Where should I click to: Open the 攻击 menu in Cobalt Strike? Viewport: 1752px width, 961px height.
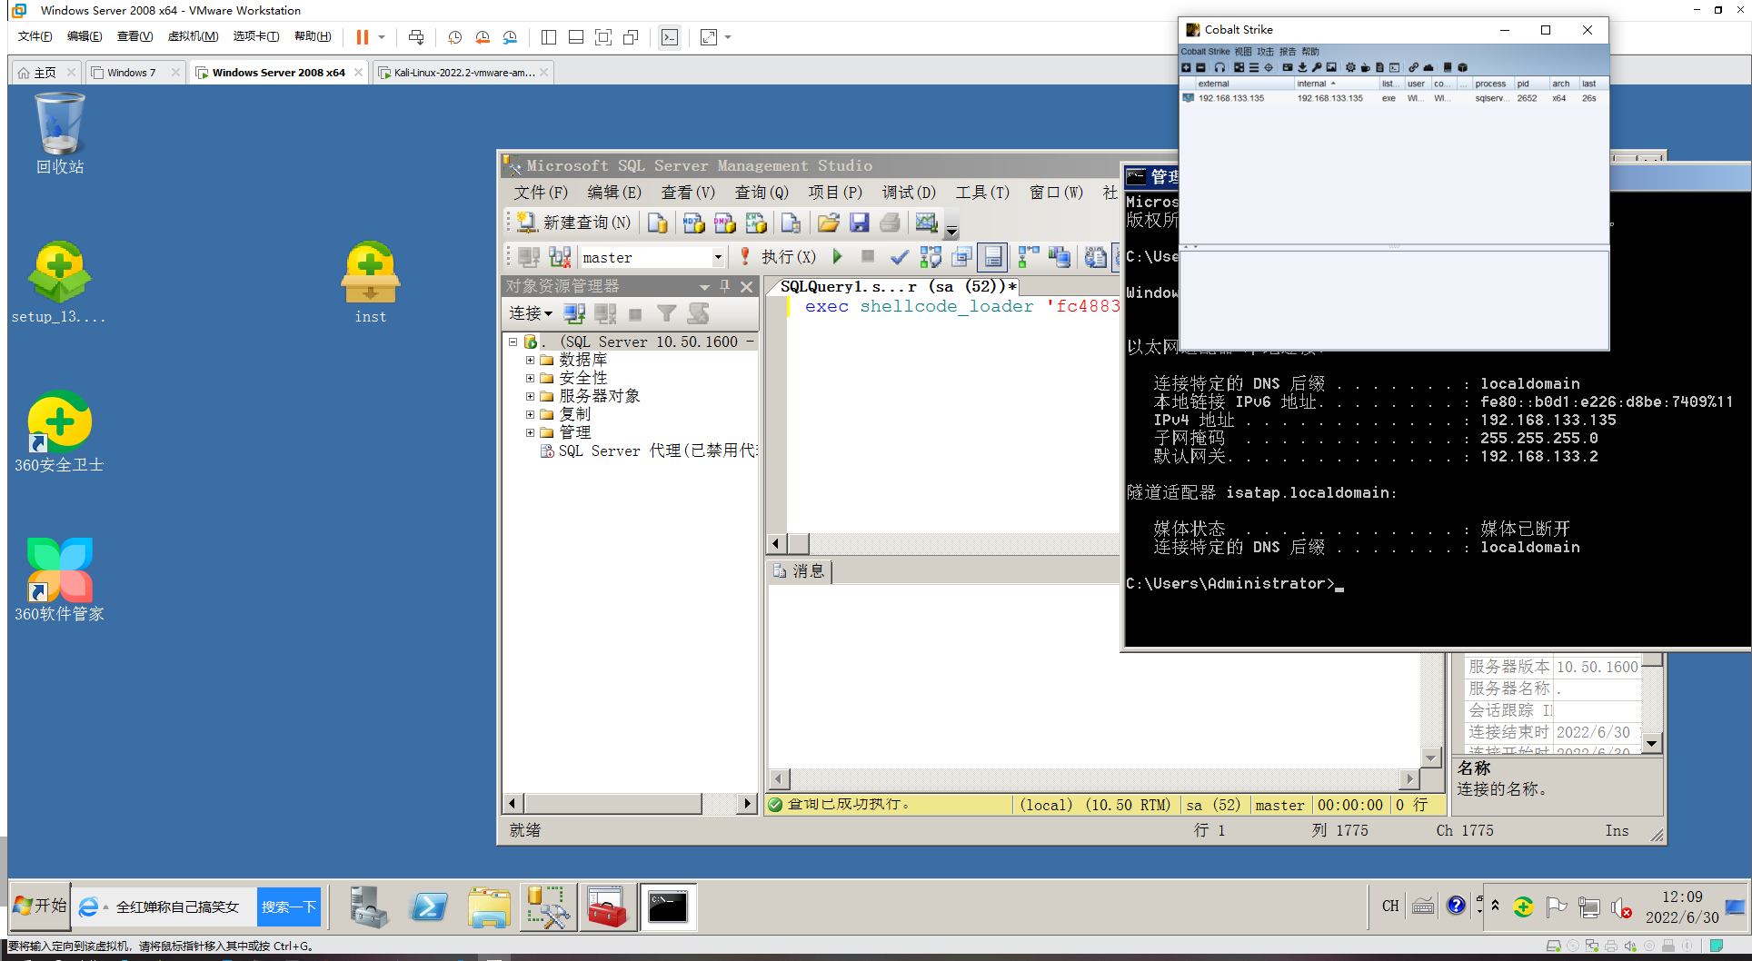1265,52
